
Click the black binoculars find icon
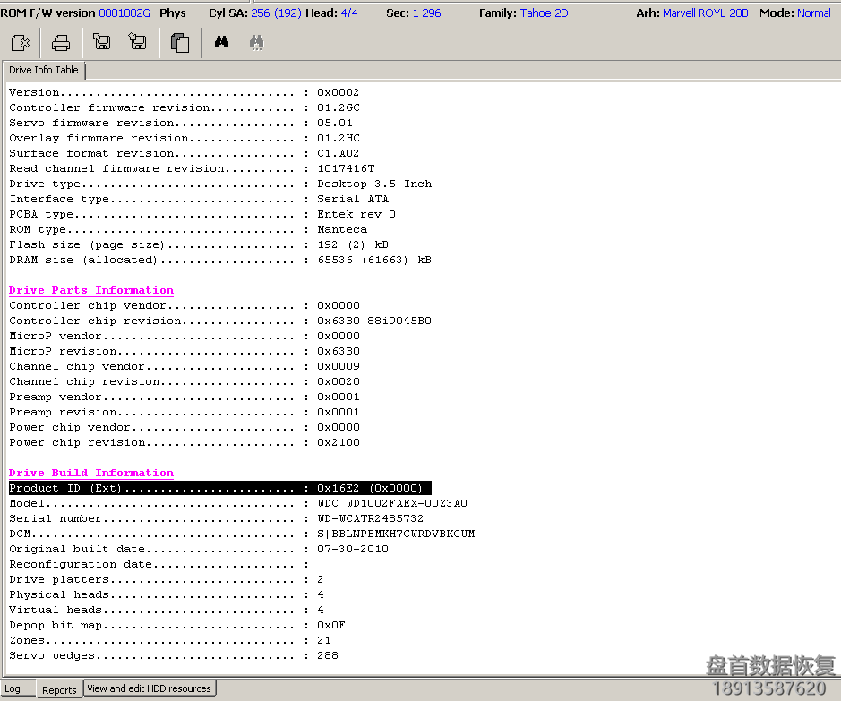(221, 42)
